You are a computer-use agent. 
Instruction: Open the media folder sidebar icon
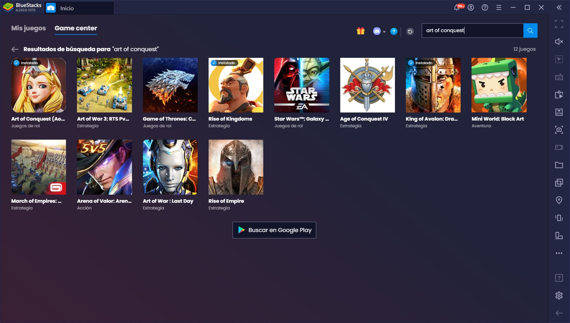(x=559, y=165)
